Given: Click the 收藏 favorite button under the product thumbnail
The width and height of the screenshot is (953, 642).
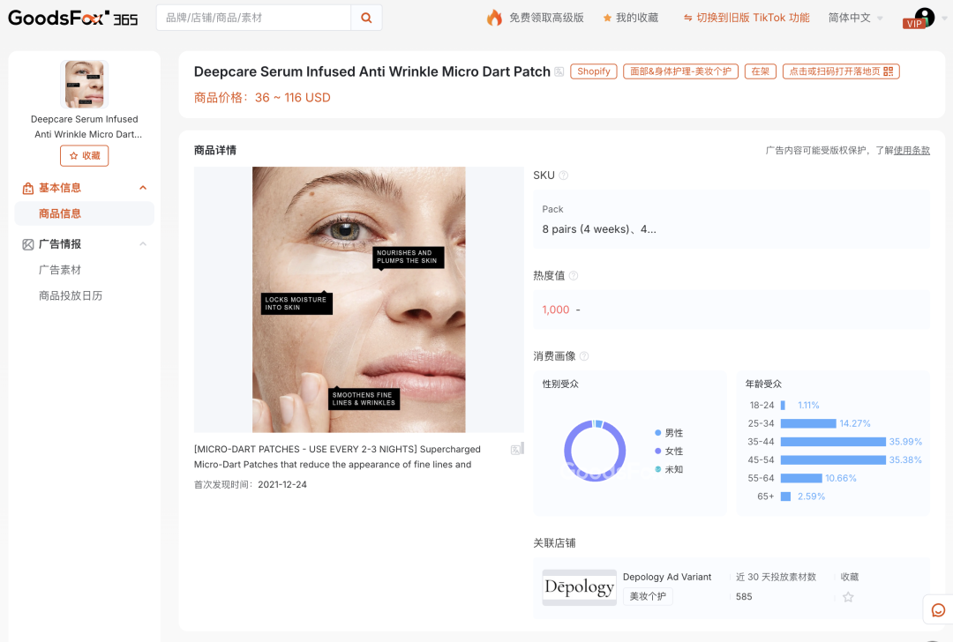Looking at the screenshot, I should click(x=84, y=155).
